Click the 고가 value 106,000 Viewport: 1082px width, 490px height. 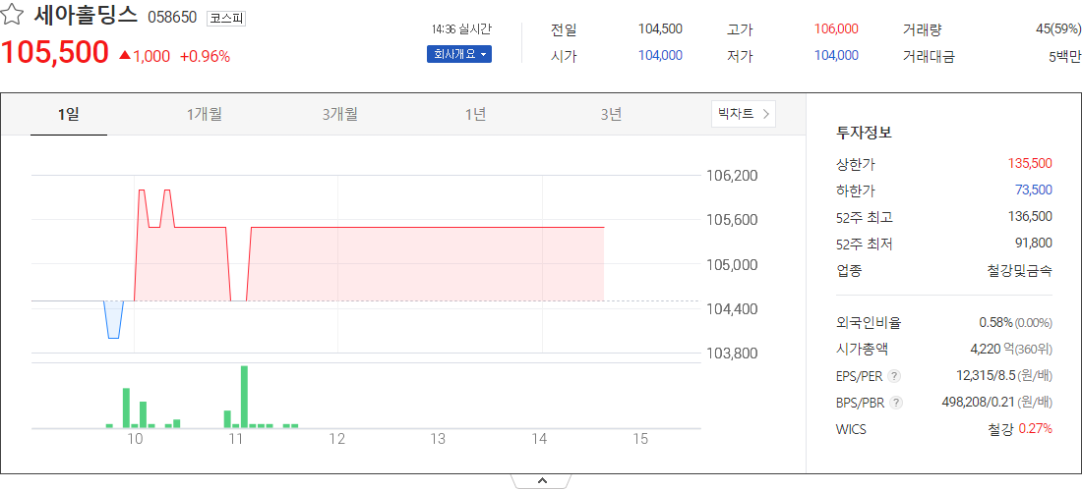[x=836, y=28]
